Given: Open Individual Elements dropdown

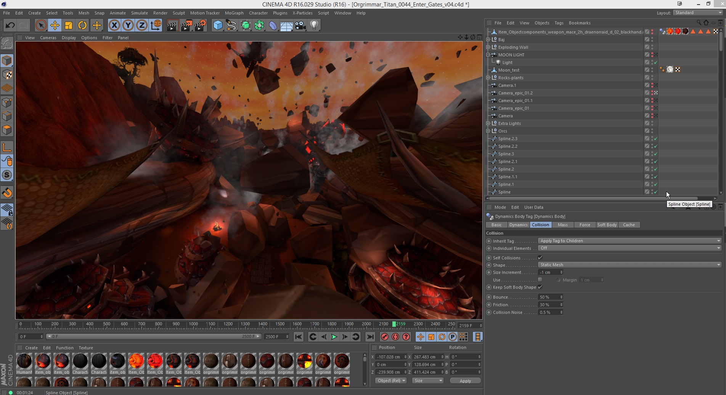Looking at the screenshot, I should click(630, 248).
